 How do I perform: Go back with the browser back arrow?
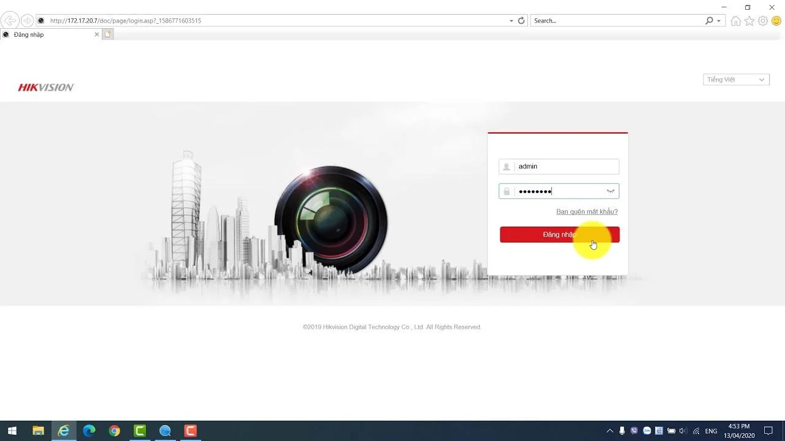[x=10, y=21]
